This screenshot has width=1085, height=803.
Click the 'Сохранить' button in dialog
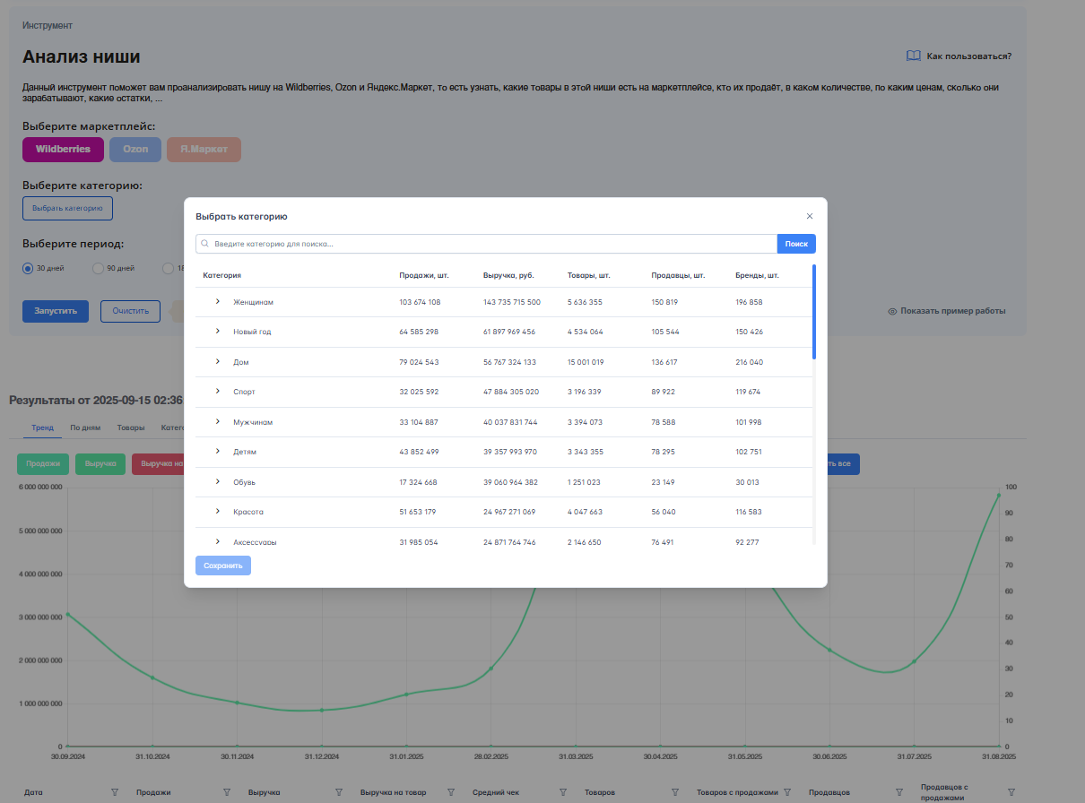point(223,566)
